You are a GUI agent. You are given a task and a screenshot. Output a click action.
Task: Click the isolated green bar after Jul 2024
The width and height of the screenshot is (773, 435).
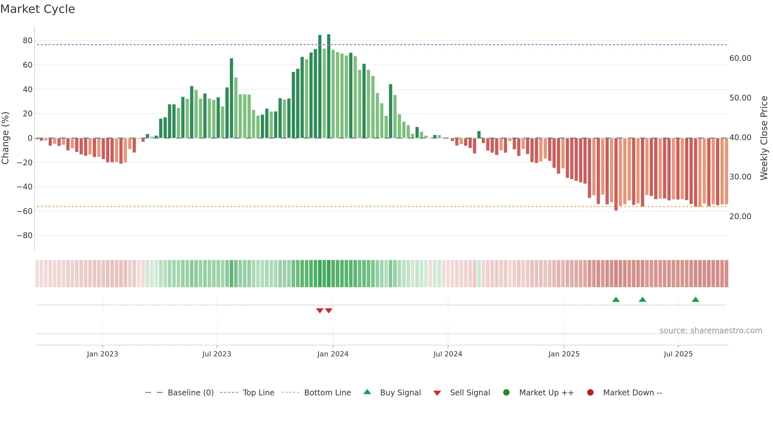pyautogui.click(x=479, y=135)
